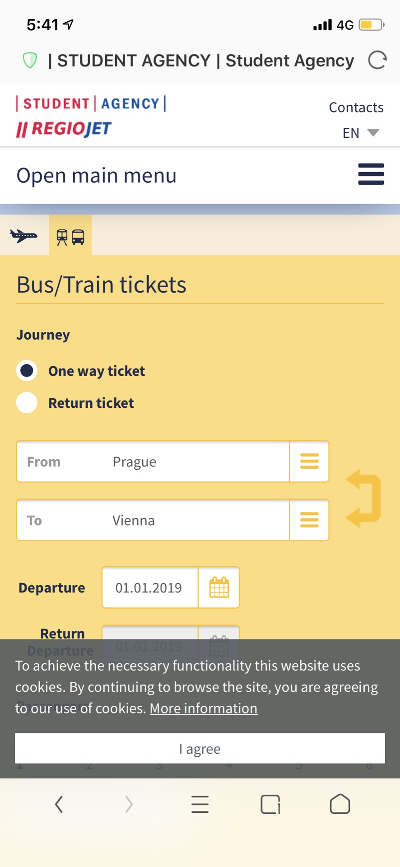Go back using the browser back arrow
The height and width of the screenshot is (867, 400).
[59, 804]
